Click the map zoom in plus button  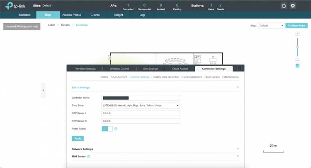click(x=297, y=34)
